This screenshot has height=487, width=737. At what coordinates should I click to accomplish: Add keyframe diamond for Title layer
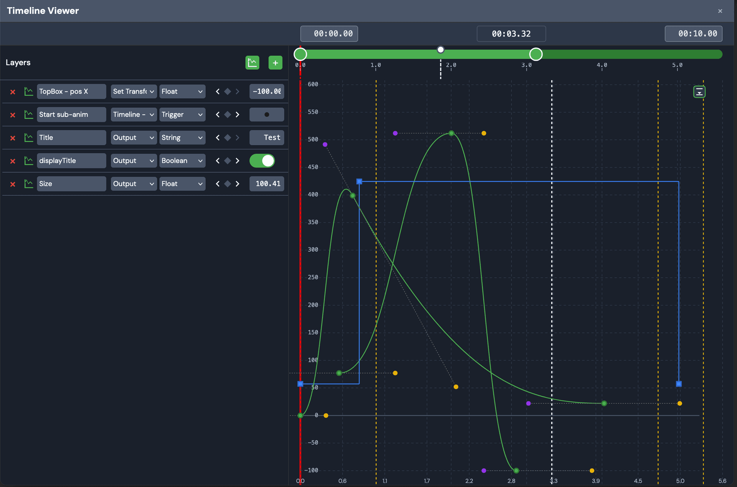[228, 137]
